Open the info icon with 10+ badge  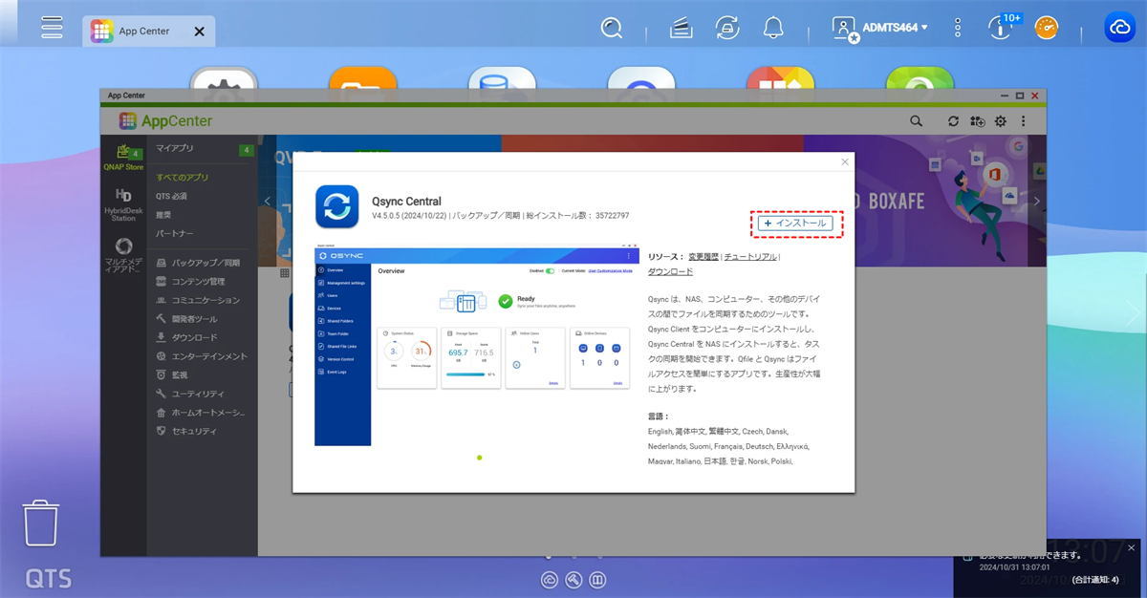[1001, 28]
